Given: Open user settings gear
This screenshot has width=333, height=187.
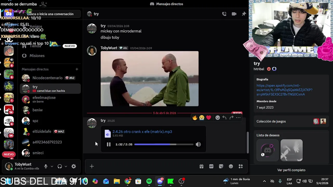Looking at the screenshot, I should coord(74,166).
